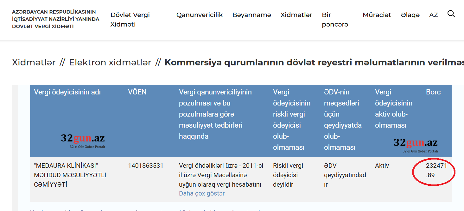The image size is (464, 211).
Task: Open the search magnifier icon
Action: pos(451,14)
